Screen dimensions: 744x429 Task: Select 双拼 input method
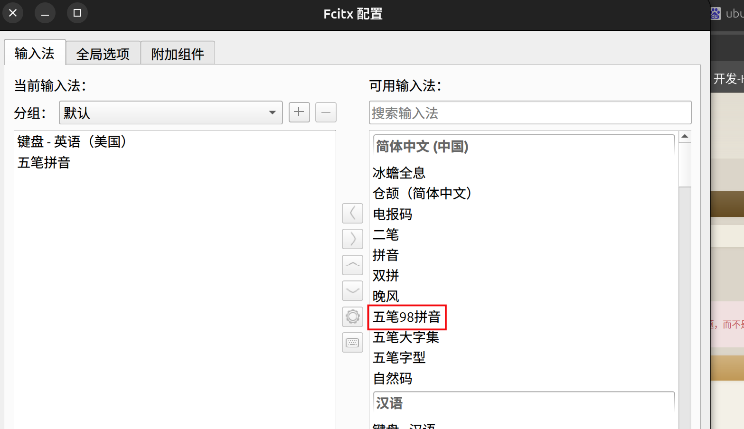click(x=524, y=275)
